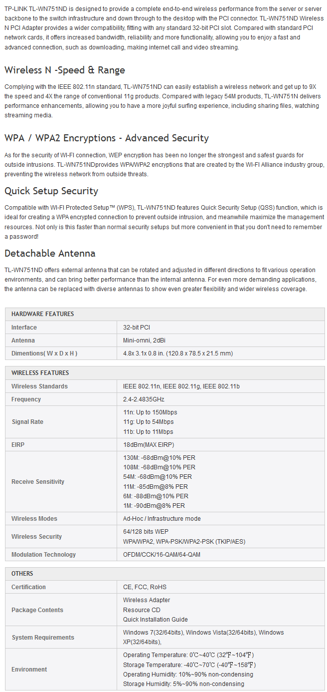Select the "2.4-2.4835GHz" frequency value
The height and width of the screenshot is (692, 327).
tap(144, 399)
